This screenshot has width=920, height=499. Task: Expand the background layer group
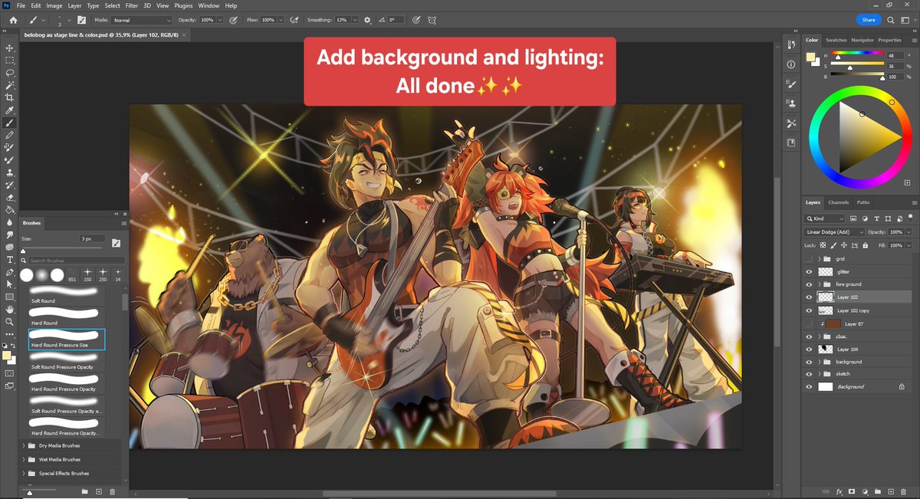click(x=820, y=362)
